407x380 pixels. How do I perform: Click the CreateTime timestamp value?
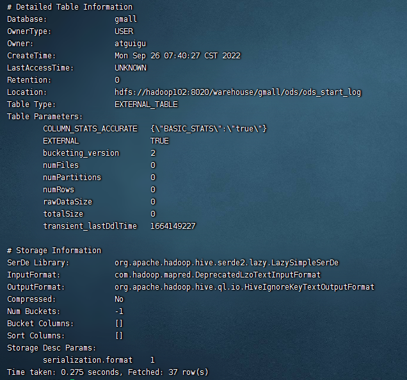[177, 56]
